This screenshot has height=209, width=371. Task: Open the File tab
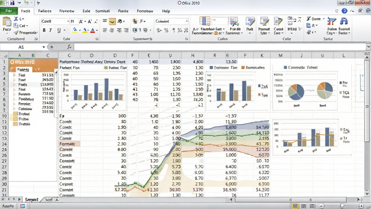(x=9, y=11)
